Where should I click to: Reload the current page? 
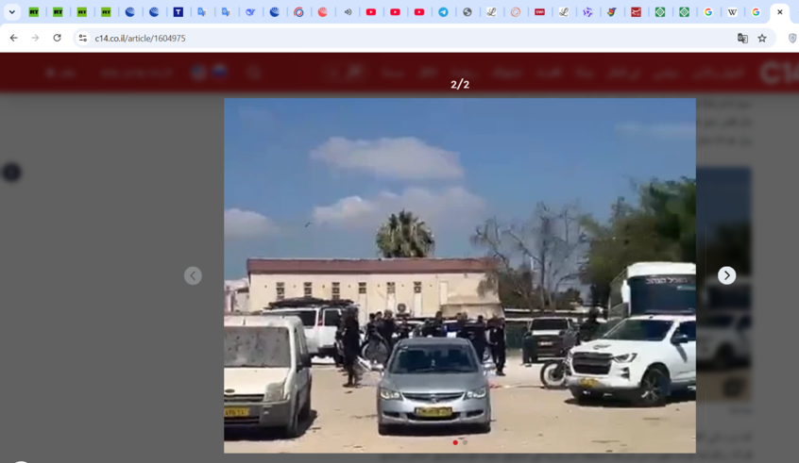(57, 38)
